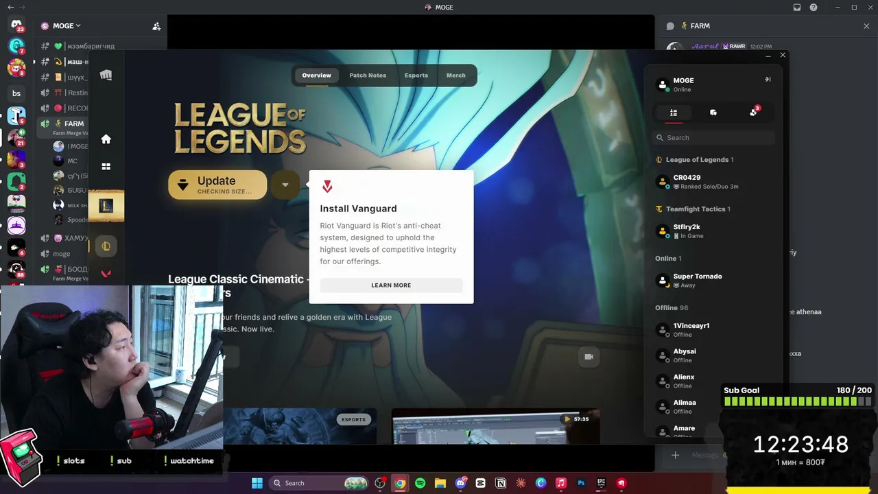Switch to the Patch Notes tab
The image size is (878, 494).
pos(368,75)
